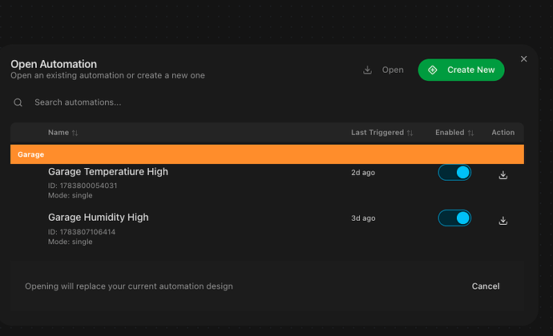
Task: Click the 2d ago timestamp
Action: pyautogui.click(x=363, y=173)
